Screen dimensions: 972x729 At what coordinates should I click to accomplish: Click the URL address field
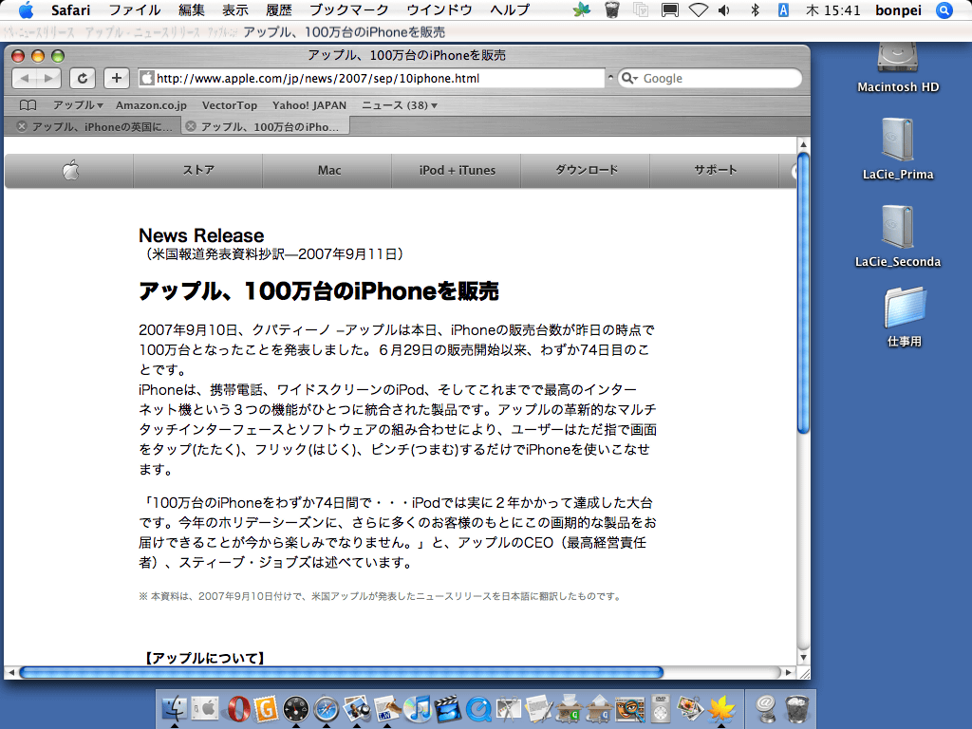[371, 78]
